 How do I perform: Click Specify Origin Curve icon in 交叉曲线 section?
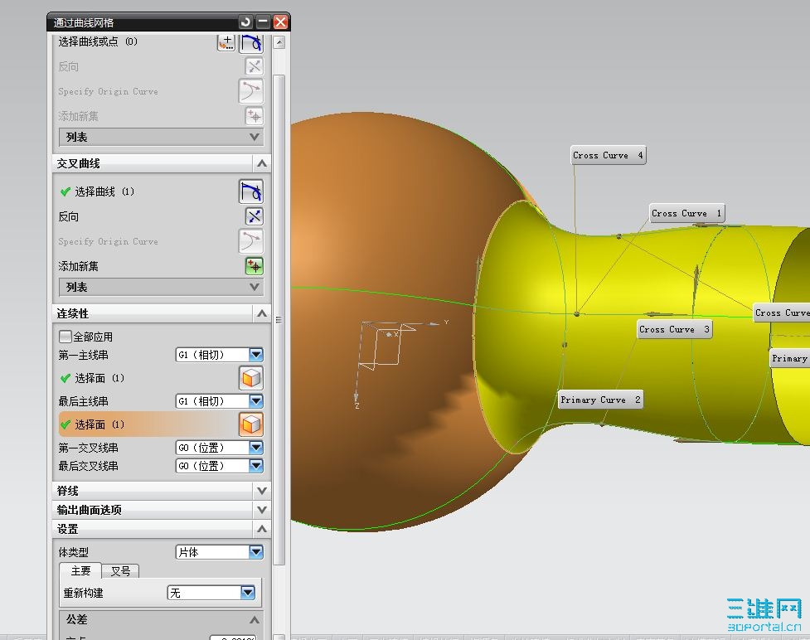tap(251, 241)
